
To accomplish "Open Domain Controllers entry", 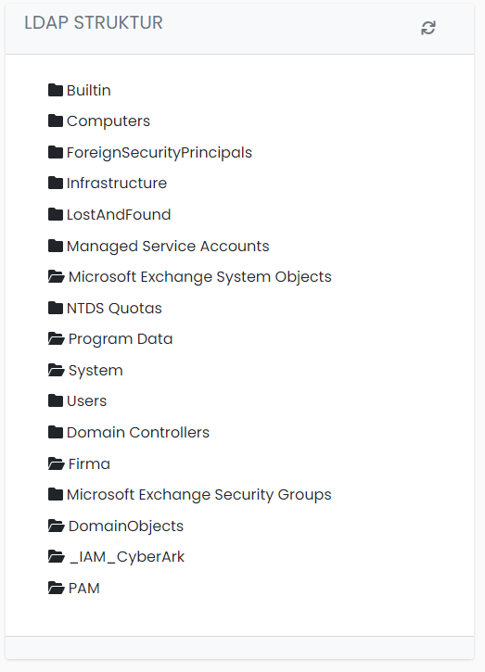I will [138, 432].
